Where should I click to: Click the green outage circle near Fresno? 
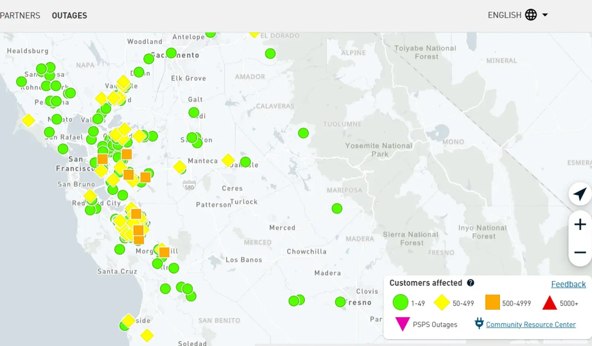340,302
